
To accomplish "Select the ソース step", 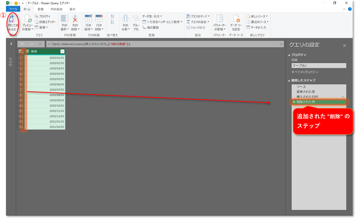I will tap(319, 87).
